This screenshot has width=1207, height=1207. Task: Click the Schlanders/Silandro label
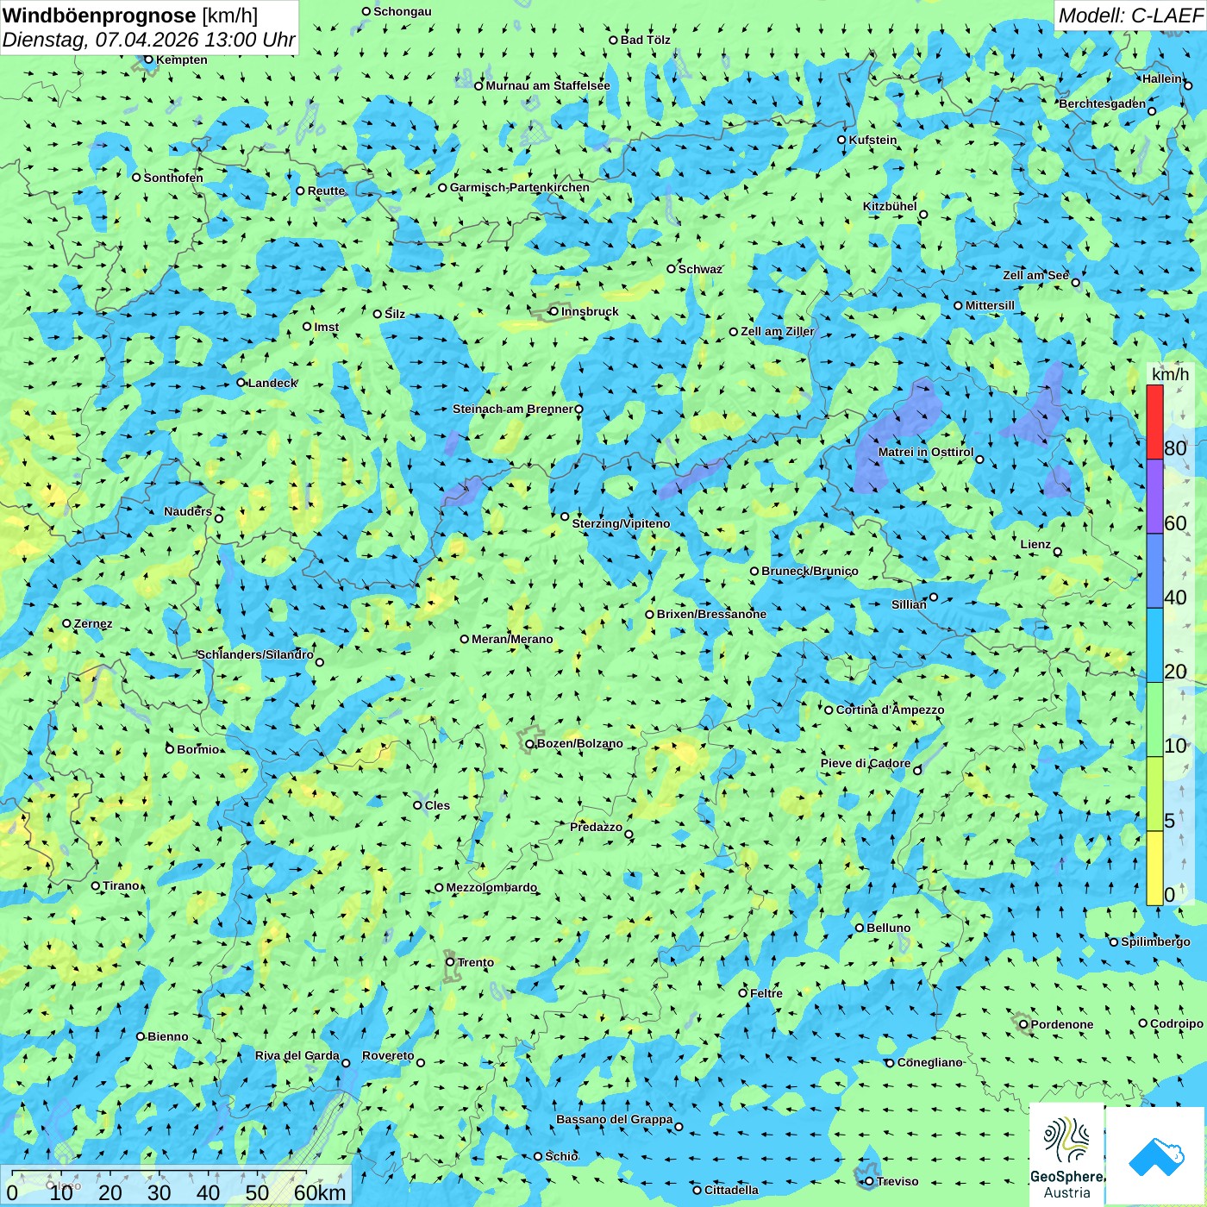pyautogui.click(x=255, y=654)
